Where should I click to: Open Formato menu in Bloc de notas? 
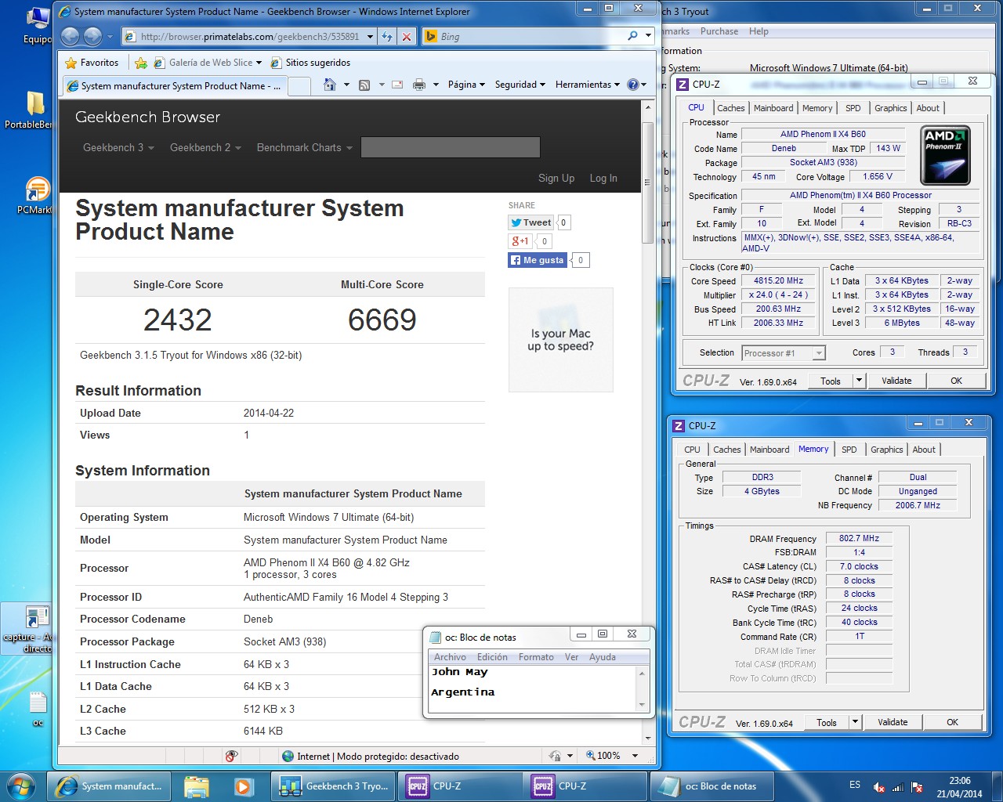[536, 657]
